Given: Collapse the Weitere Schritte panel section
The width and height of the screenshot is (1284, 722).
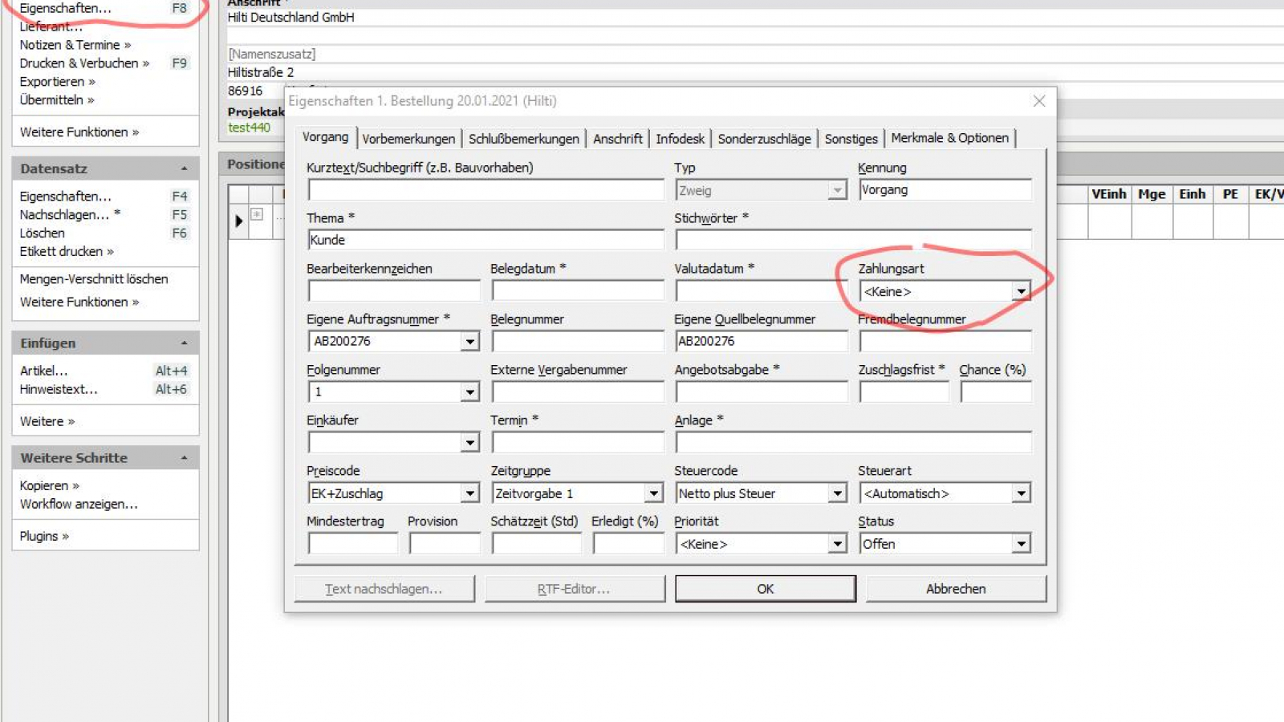Looking at the screenshot, I should pyautogui.click(x=184, y=458).
